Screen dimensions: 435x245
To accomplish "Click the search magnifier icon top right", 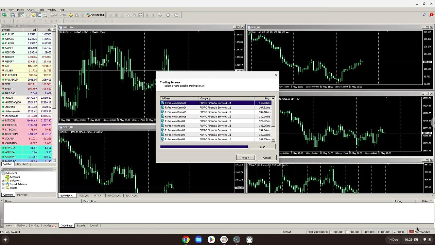I will 424,15.
